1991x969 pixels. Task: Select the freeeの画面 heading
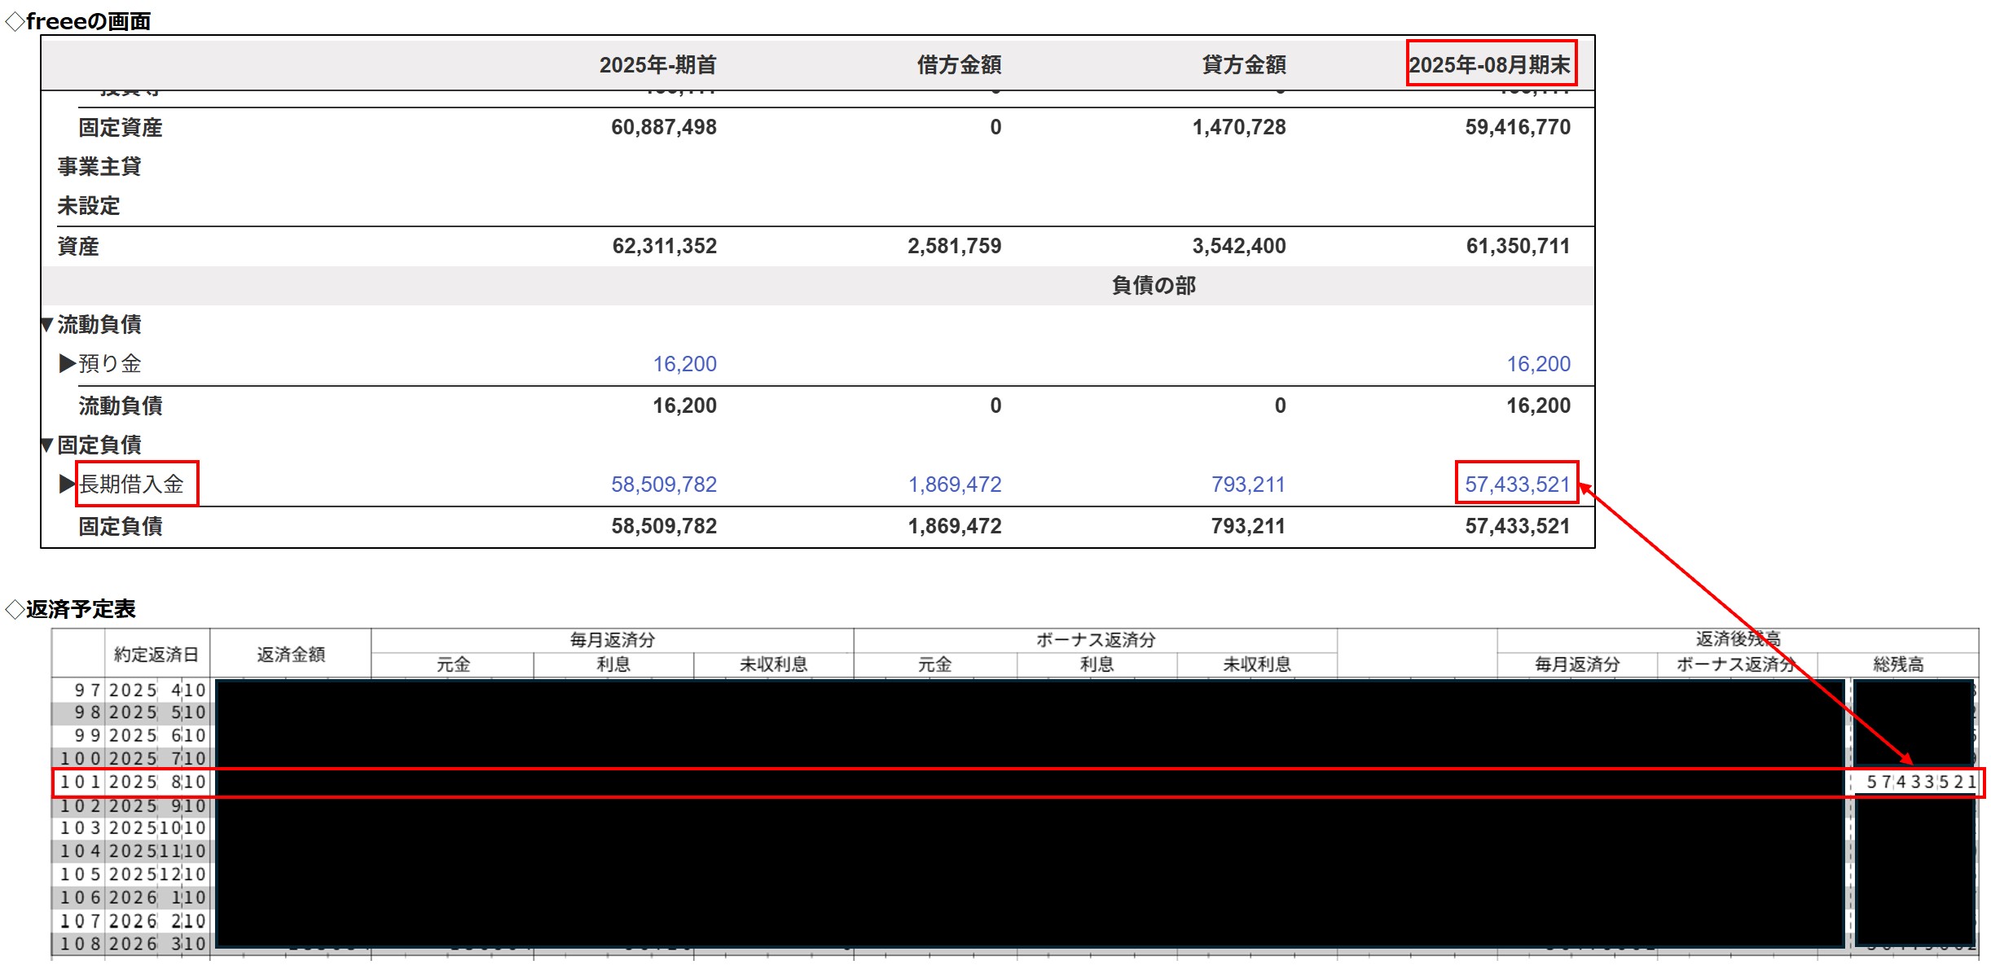point(88,21)
